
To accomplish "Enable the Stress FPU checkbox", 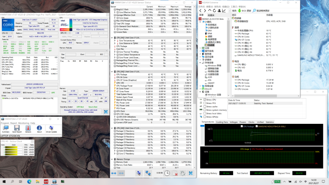I will [205, 103].
